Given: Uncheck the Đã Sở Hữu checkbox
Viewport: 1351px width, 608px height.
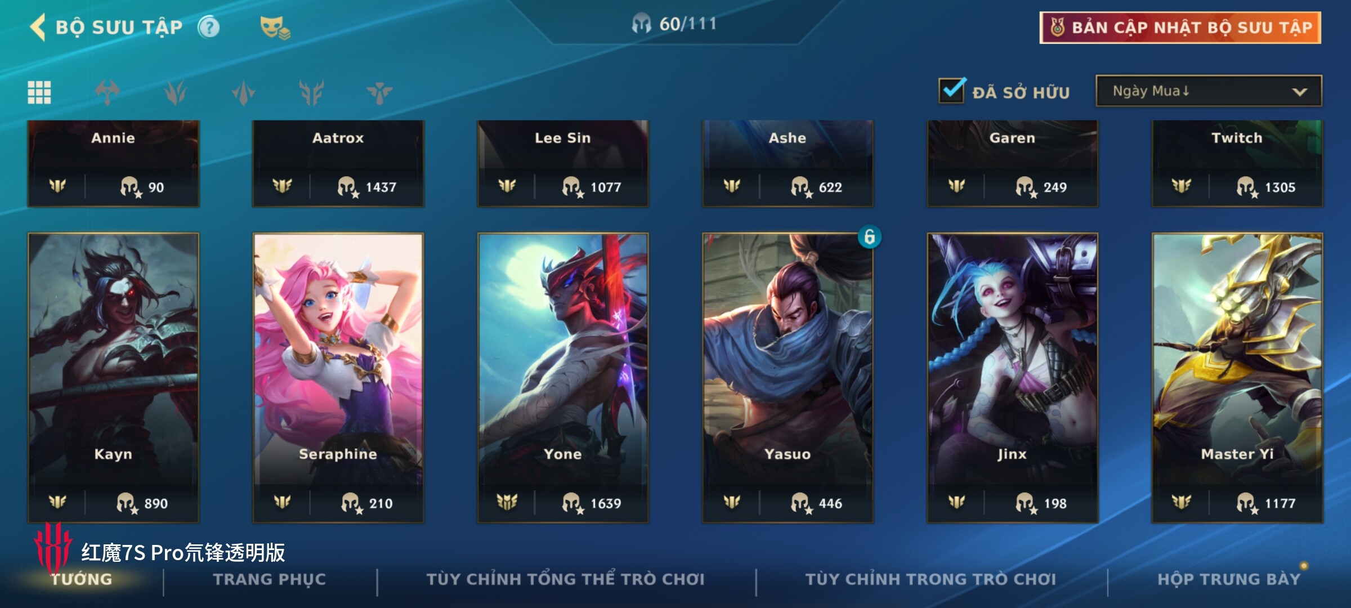Looking at the screenshot, I should [x=952, y=91].
